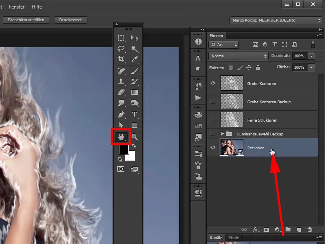Viewport: 325px width, 244px height.
Task: Open the Character panel icon
Action: [x=198, y=58]
